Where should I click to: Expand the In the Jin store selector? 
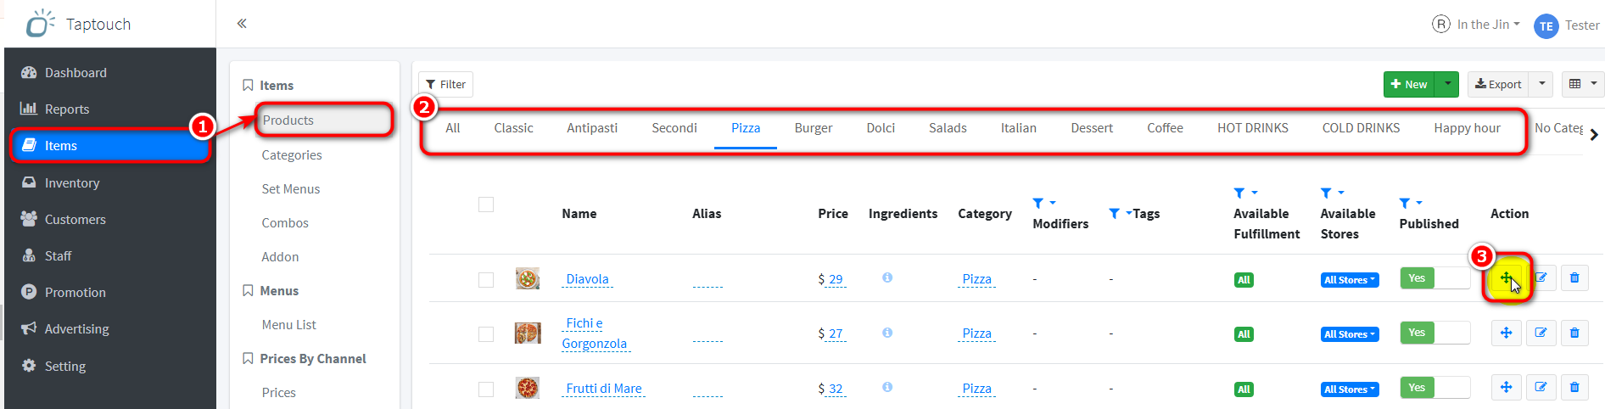(x=1477, y=25)
